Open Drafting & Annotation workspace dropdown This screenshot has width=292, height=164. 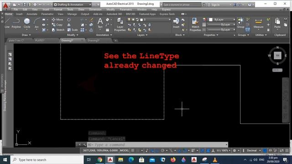(72, 5)
